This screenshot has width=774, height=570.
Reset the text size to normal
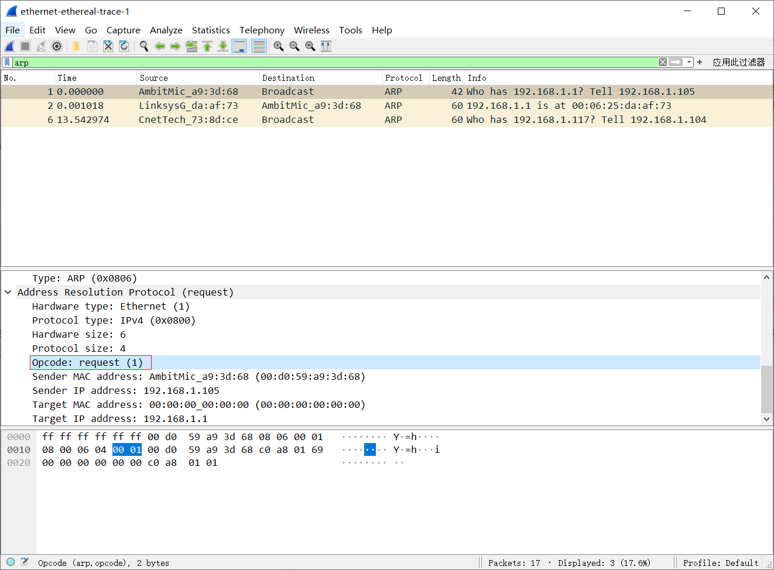click(x=310, y=46)
